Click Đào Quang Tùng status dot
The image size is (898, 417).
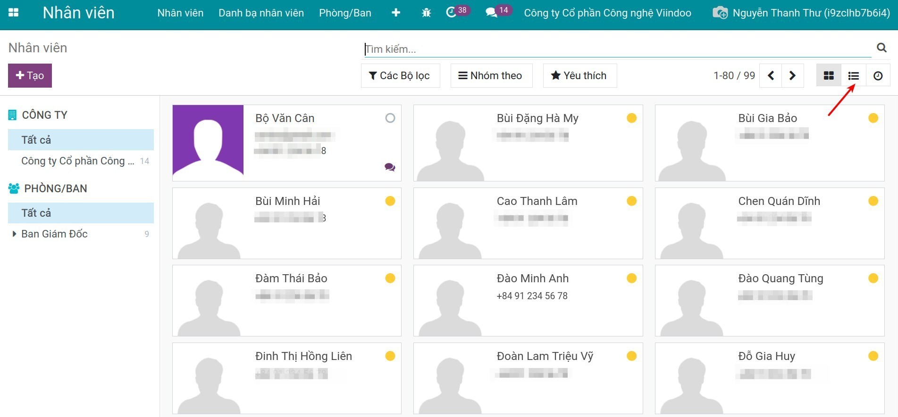[x=873, y=278]
